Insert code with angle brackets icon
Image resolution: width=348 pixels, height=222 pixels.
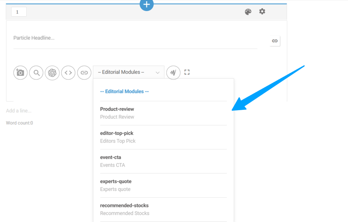coord(68,72)
